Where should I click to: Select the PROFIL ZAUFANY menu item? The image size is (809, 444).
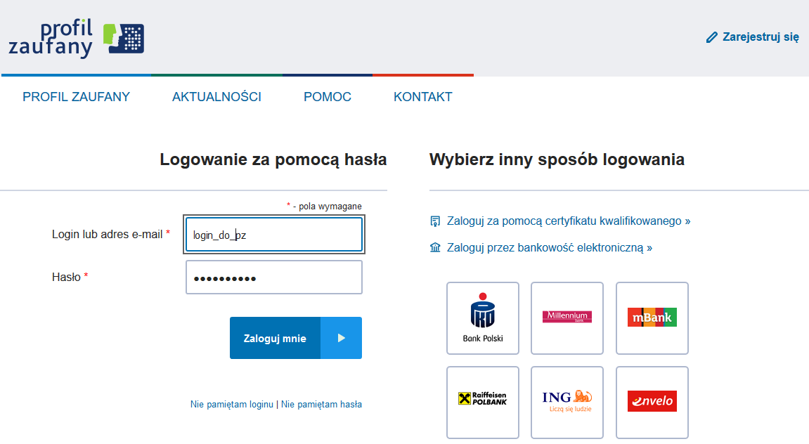76,97
